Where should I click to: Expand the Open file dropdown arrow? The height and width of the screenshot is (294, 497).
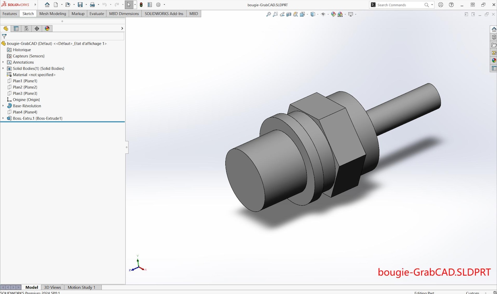(x=74, y=5)
